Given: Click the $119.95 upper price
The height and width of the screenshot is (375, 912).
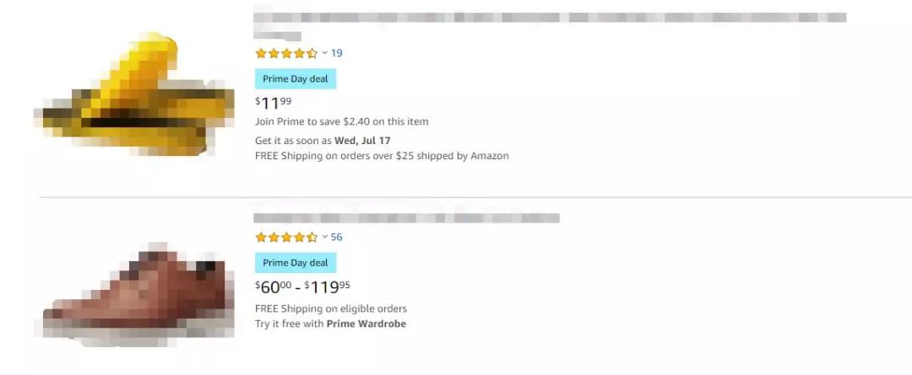Looking at the screenshot, I should point(326,287).
